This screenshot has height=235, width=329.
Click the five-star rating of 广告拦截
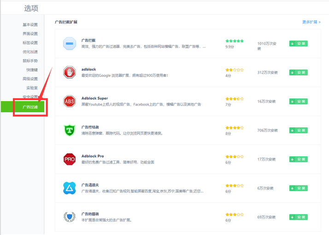(x=235, y=41)
